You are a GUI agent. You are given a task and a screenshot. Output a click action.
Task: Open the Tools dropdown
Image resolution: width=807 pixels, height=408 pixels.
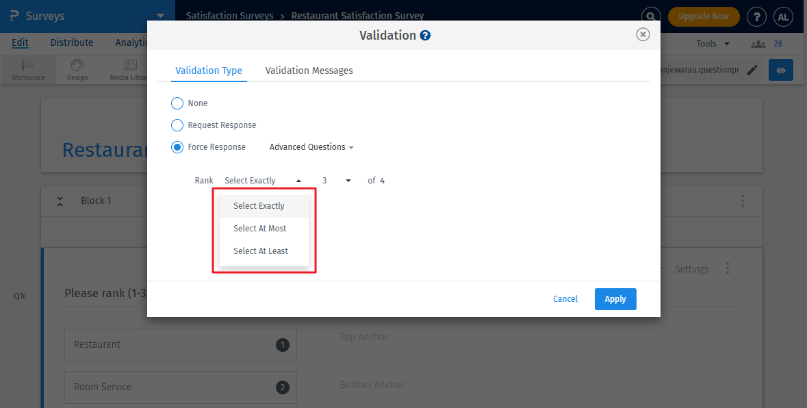[x=712, y=43]
